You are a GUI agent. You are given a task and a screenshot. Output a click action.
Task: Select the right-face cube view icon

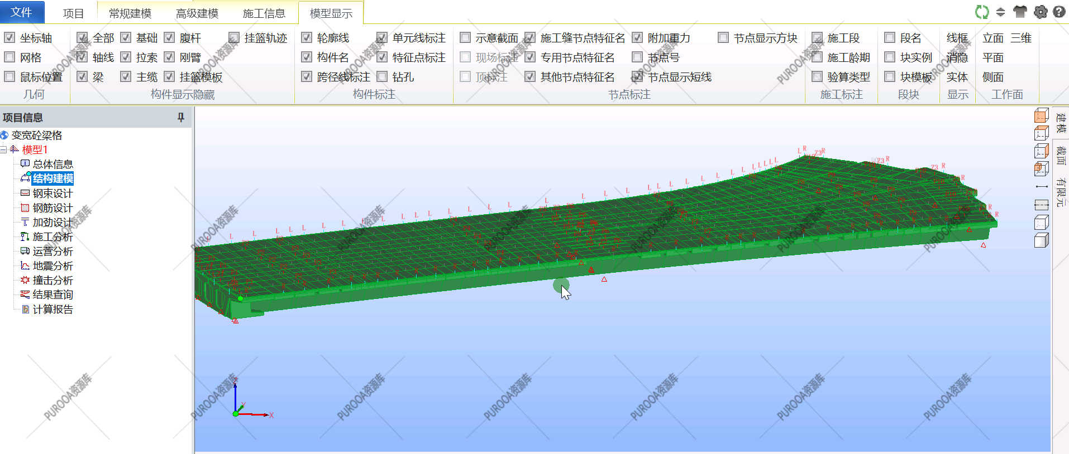coord(1041,151)
